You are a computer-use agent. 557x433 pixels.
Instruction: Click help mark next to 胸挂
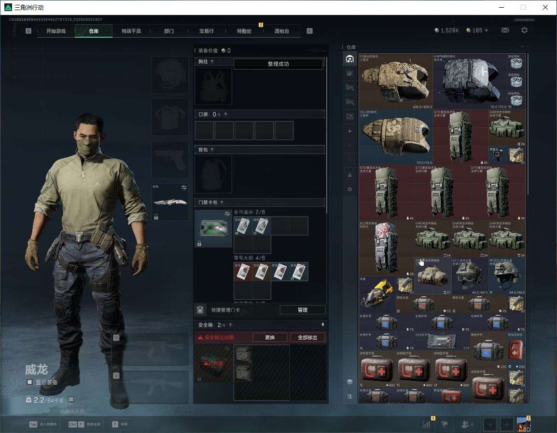tap(212, 61)
